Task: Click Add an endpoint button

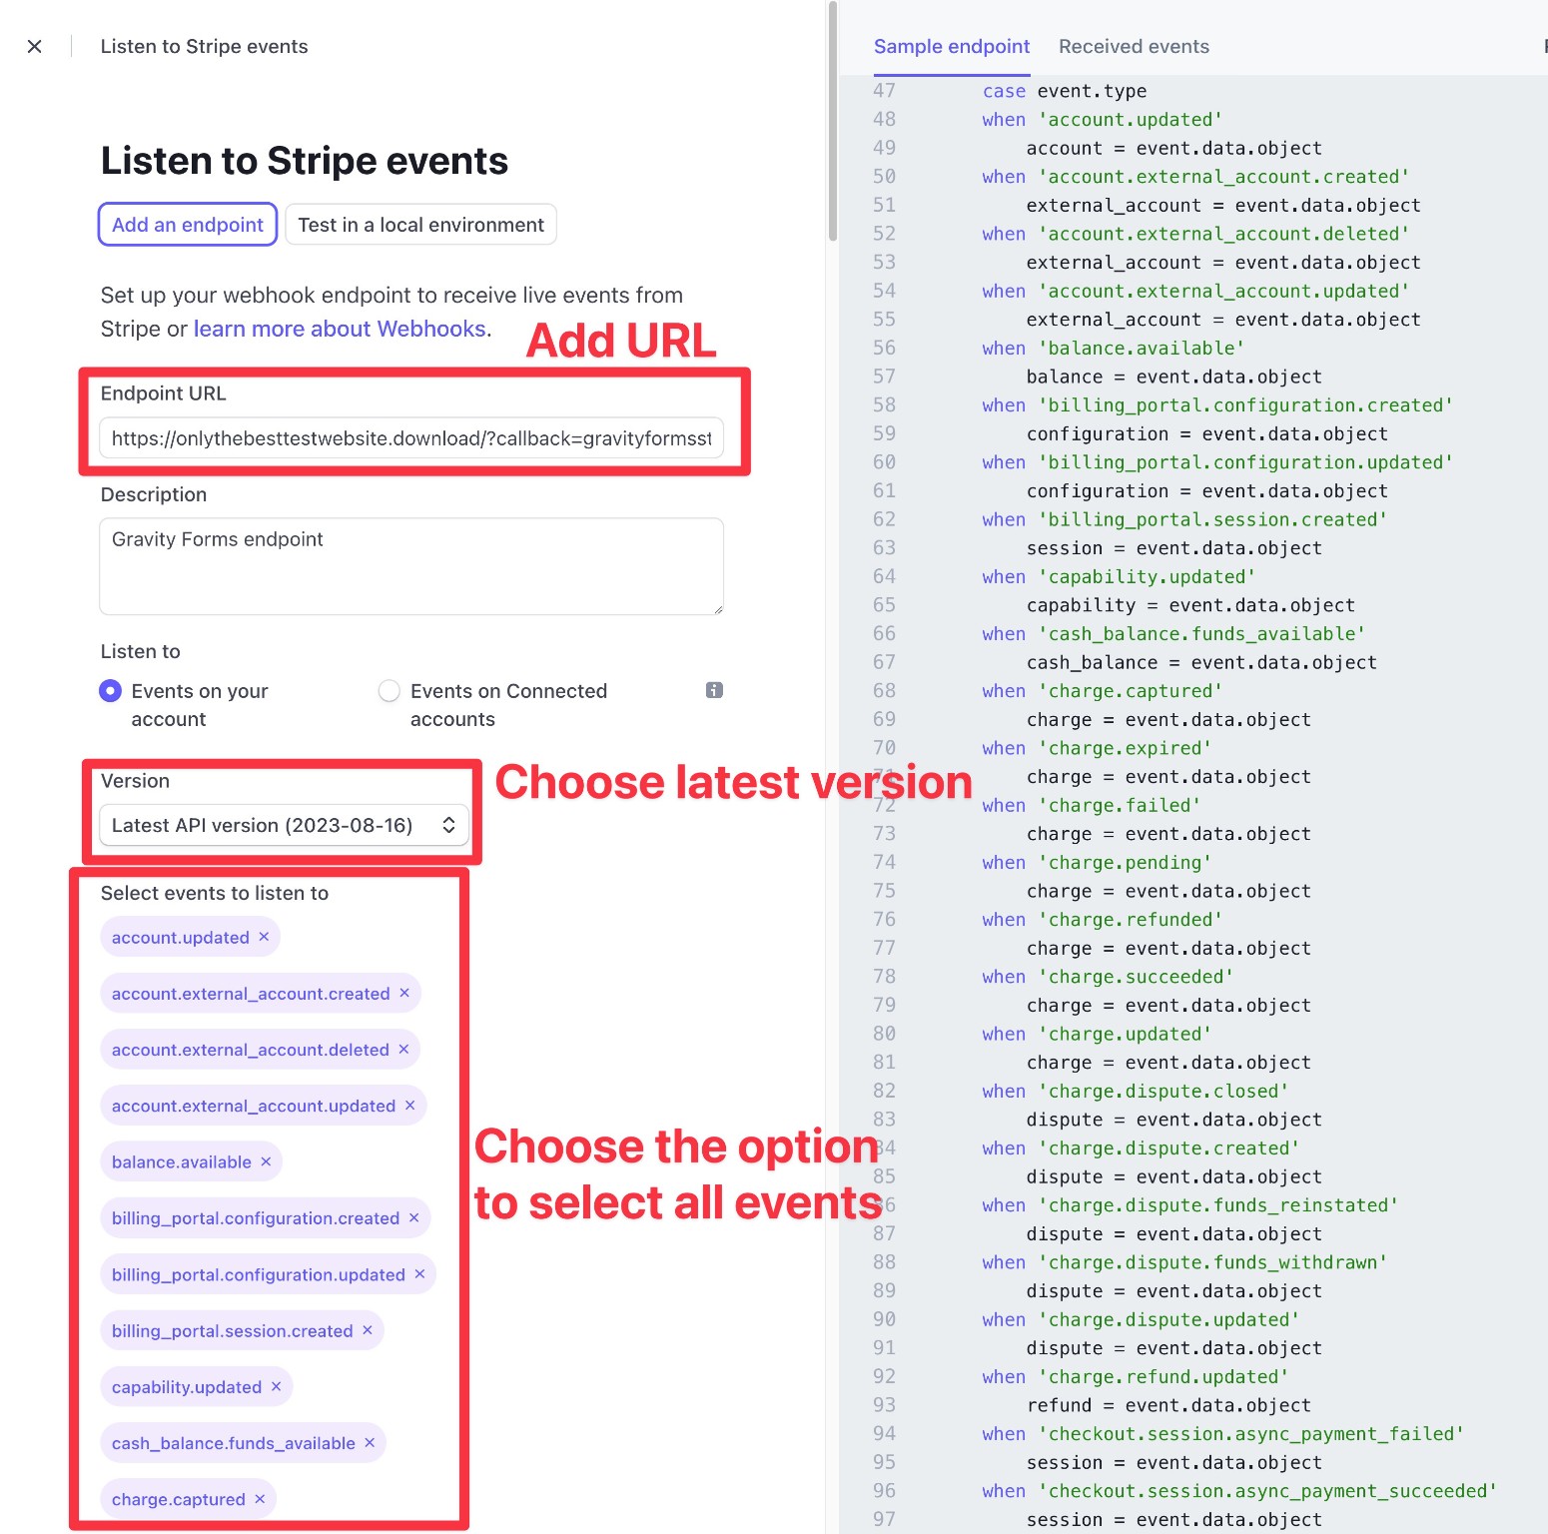Action: (188, 225)
